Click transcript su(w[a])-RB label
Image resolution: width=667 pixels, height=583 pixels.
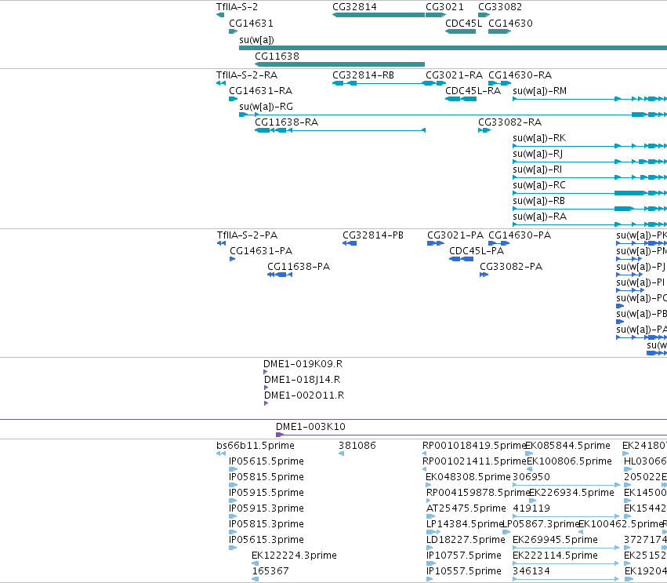pyautogui.click(x=539, y=202)
